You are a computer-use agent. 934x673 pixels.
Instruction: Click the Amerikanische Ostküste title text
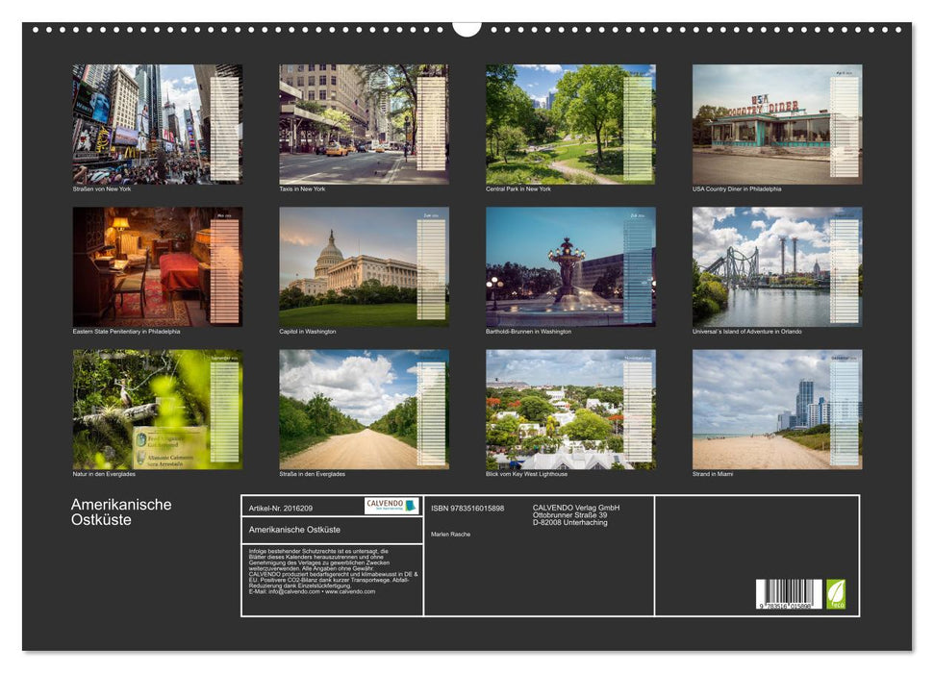119,510
